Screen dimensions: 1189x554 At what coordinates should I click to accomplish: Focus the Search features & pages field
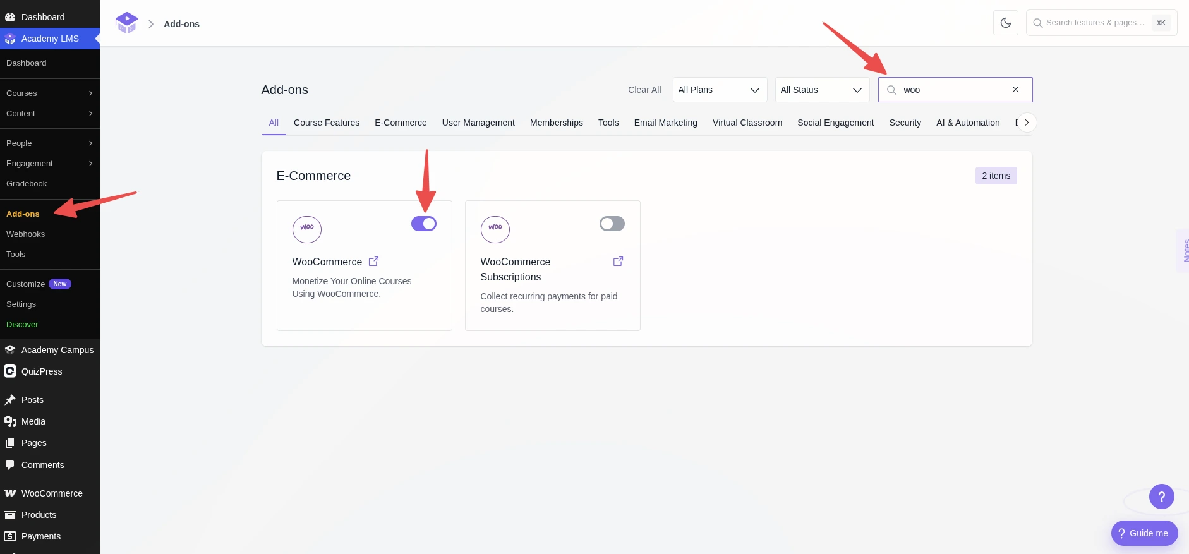click(x=1101, y=23)
